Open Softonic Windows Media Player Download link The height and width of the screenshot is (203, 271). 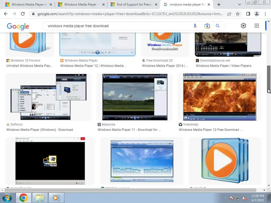40,130
